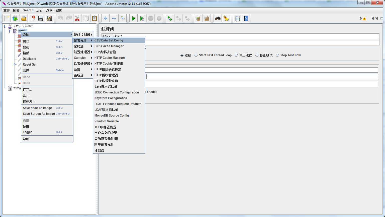Click Save Node As Image
This screenshot has width=385, height=217.
tap(47, 108)
